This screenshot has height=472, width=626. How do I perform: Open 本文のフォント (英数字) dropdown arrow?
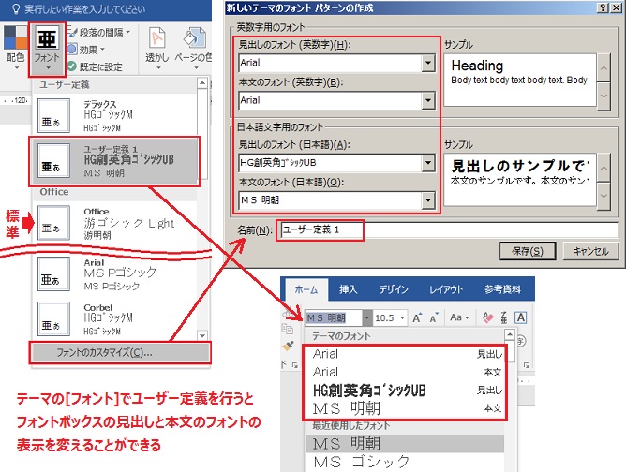(428, 100)
